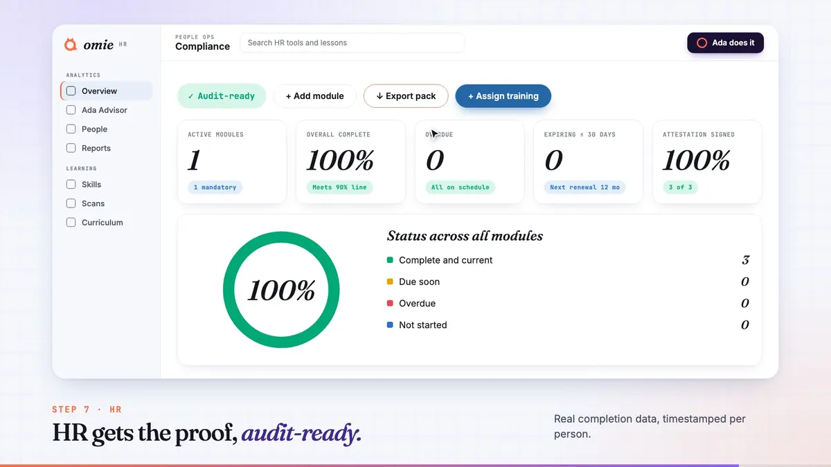Click the blue Not started swatch
Image resolution: width=831 pixels, height=467 pixels.
tap(391, 324)
